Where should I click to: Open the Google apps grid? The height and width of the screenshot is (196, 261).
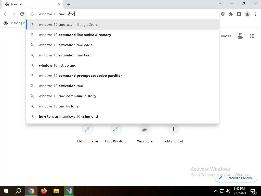pyautogui.click(x=252, y=36)
